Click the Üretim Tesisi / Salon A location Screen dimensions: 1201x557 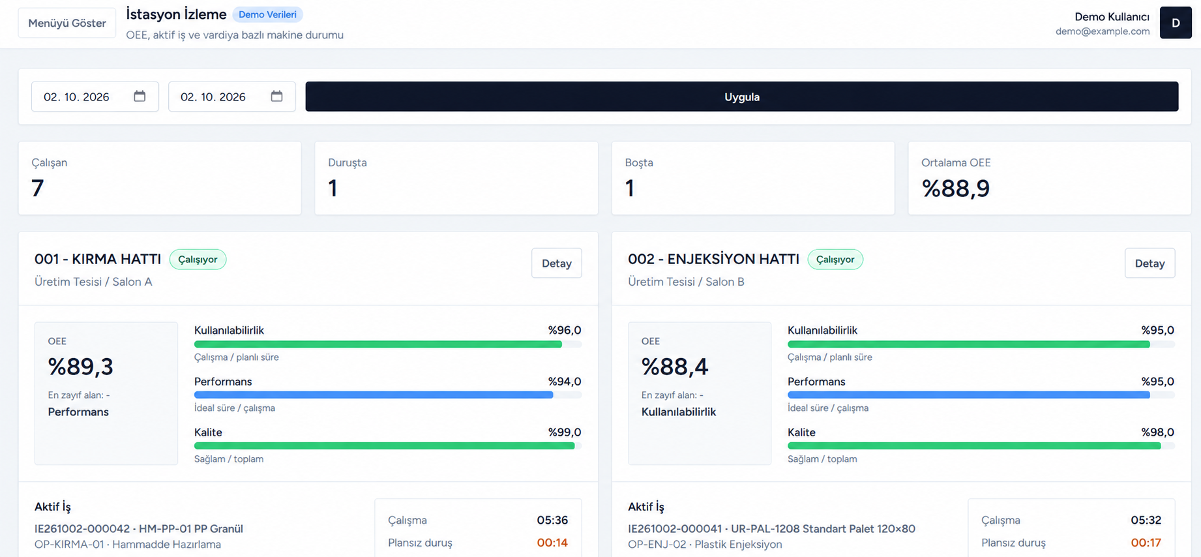(93, 282)
